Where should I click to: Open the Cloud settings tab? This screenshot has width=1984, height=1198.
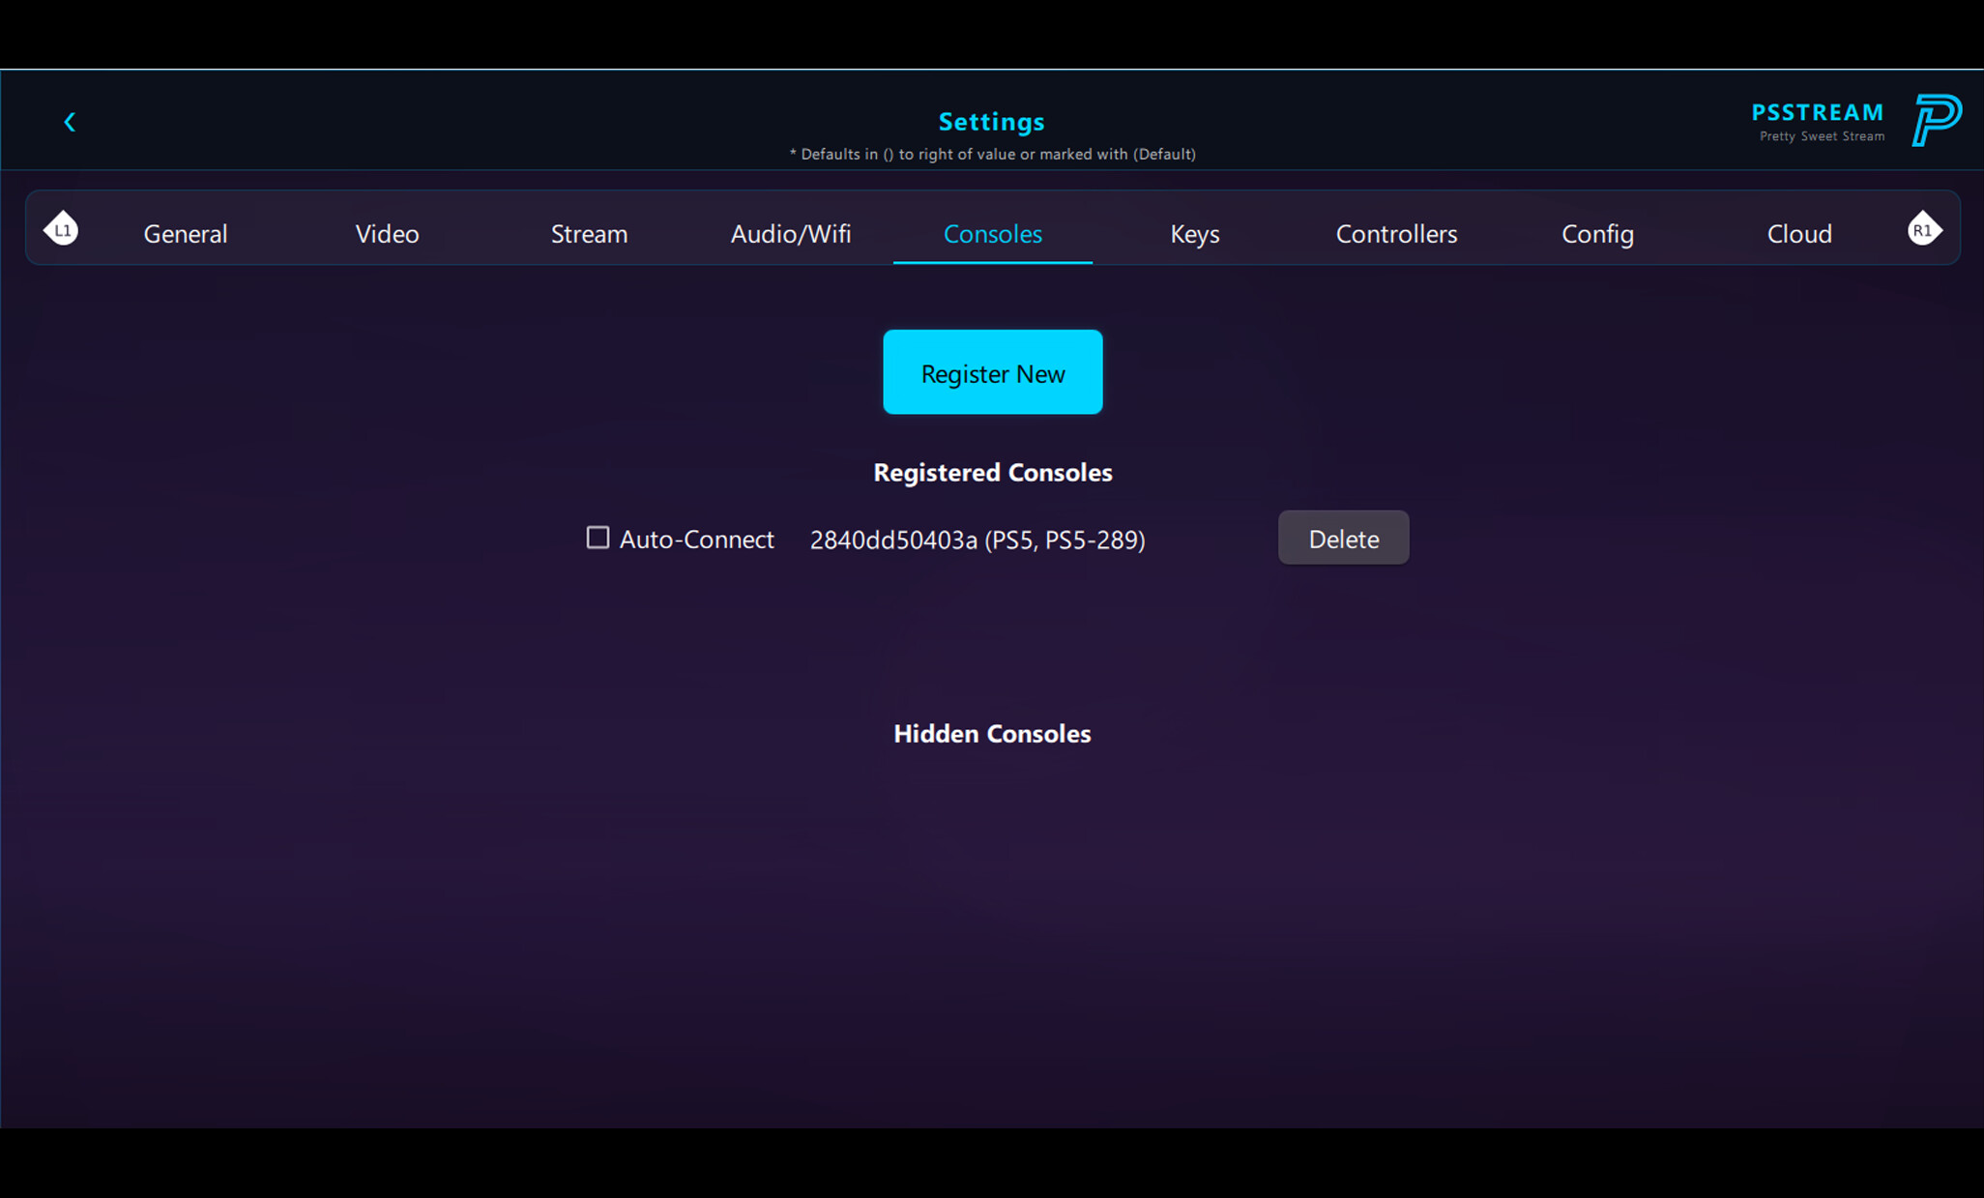point(1799,233)
